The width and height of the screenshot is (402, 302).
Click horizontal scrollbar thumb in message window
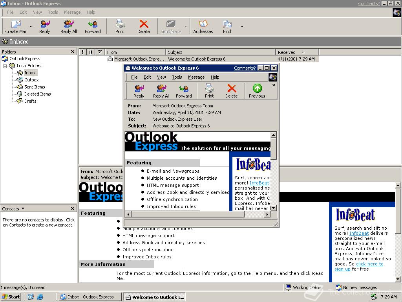(x=188, y=214)
